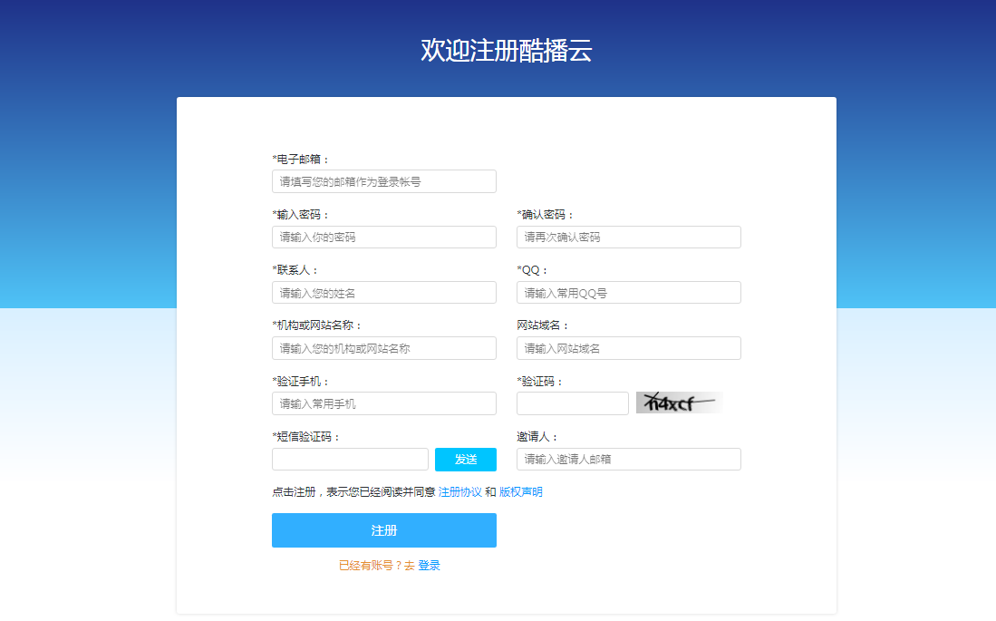Select the 邀请人 inviter email field
996x621 pixels.
click(628, 460)
